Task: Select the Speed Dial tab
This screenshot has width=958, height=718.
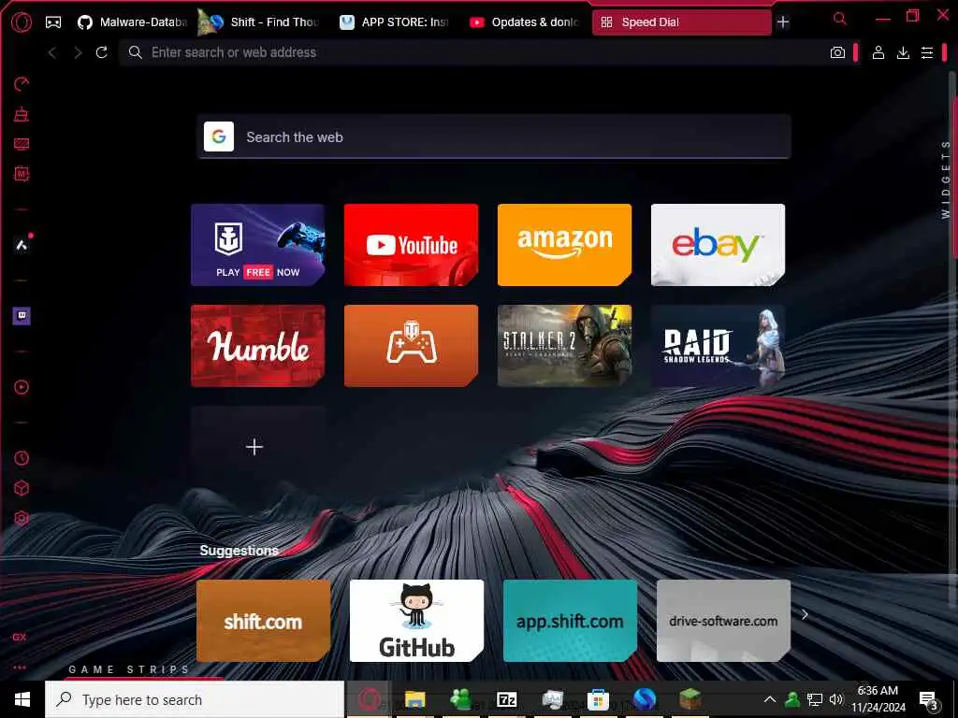Action: (681, 22)
